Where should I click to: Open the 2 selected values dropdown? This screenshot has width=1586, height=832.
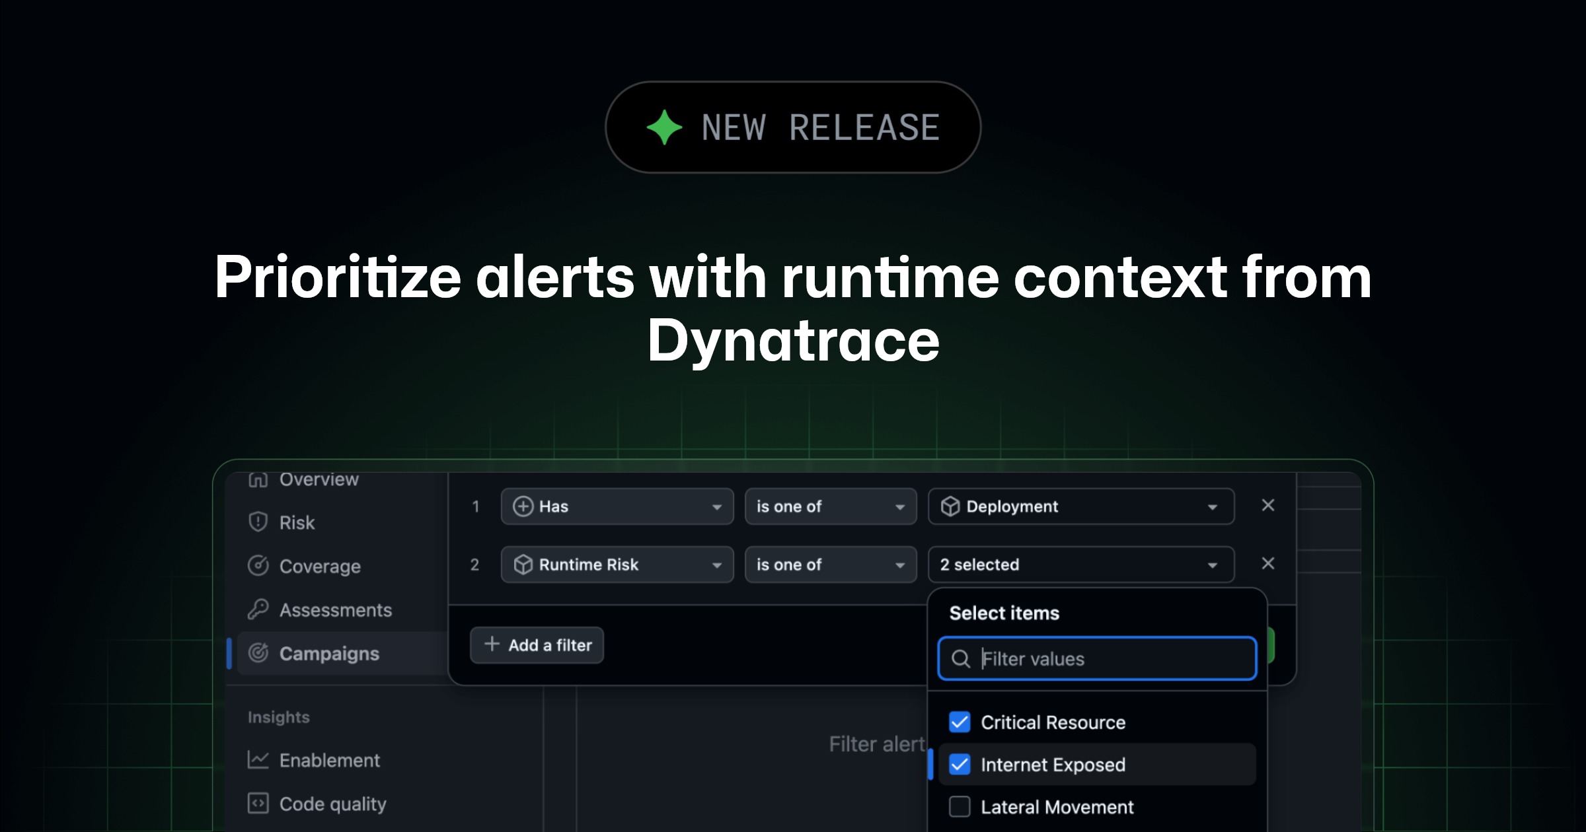click(1080, 565)
